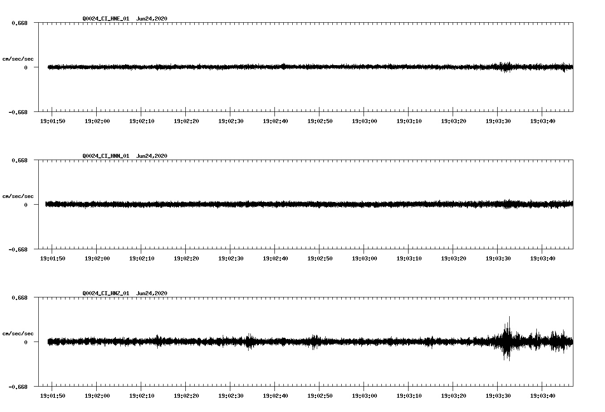Click the 19:02:40 time label under HNE plot
605x412 pixels.
pyautogui.click(x=275, y=121)
